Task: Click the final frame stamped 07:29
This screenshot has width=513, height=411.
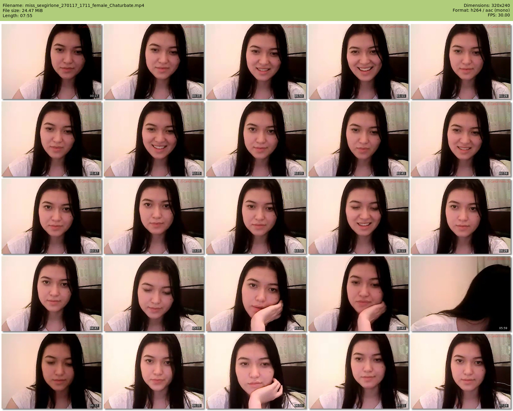Action: click(461, 371)
